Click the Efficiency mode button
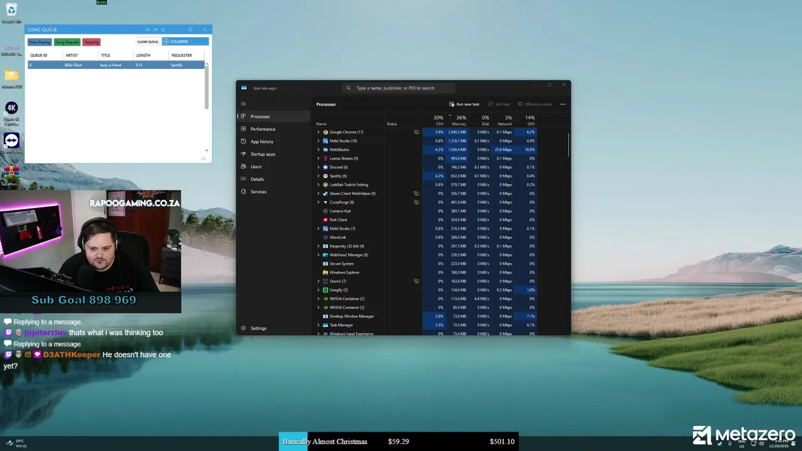Viewport: 802px width, 451px height. pyautogui.click(x=535, y=104)
